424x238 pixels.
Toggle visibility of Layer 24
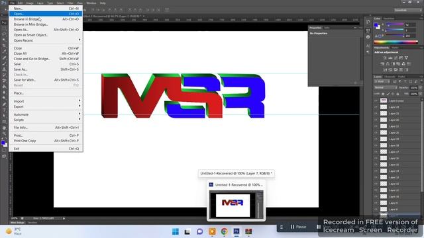(376, 107)
